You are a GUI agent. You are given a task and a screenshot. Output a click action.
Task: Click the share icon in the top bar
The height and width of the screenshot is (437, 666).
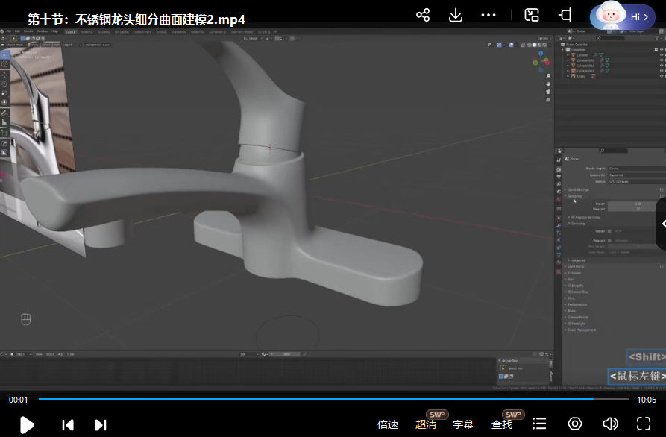423,15
